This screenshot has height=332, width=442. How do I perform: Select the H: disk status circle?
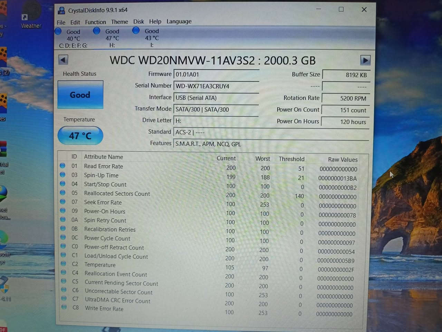click(x=97, y=31)
